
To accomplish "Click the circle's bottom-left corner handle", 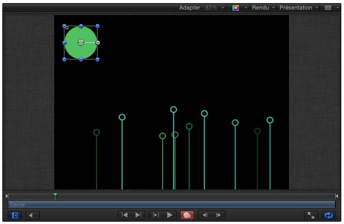I will [x=64, y=59].
